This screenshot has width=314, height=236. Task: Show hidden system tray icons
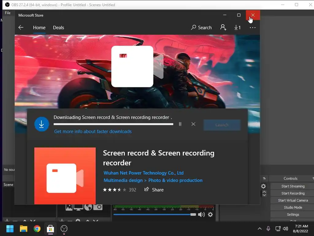coord(259,229)
